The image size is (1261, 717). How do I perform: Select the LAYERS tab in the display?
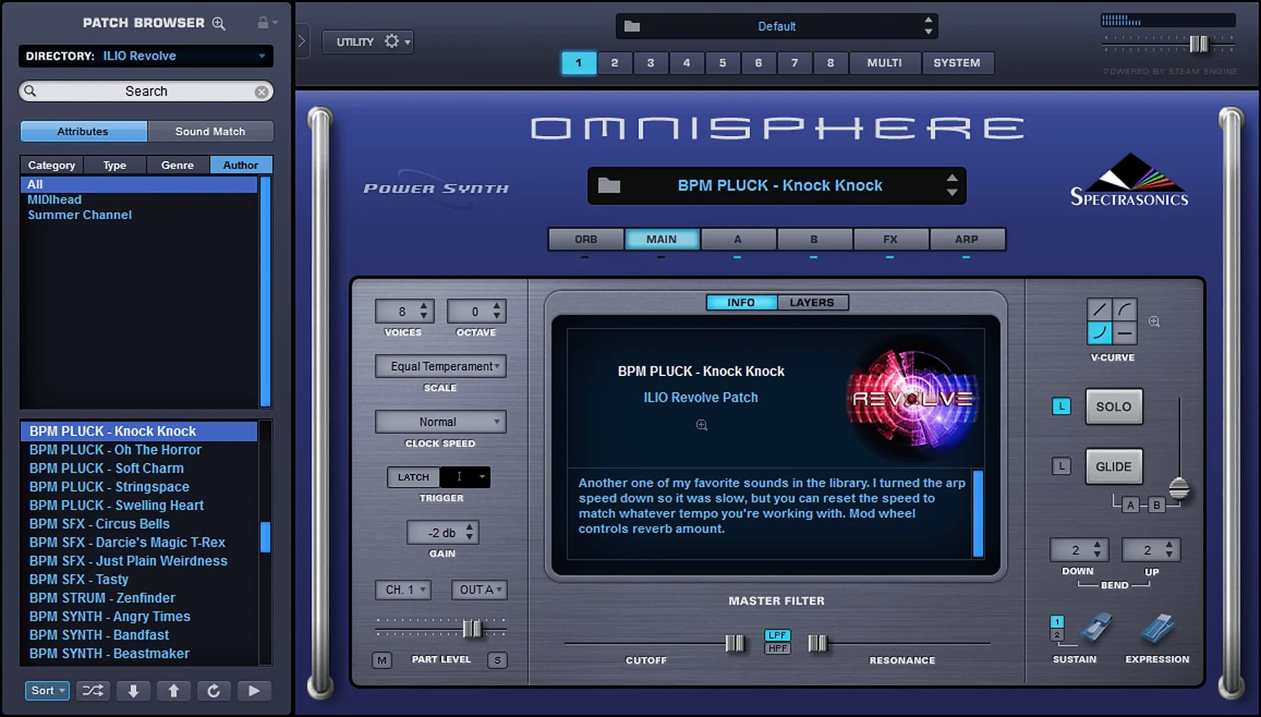[x=813, y=302]
